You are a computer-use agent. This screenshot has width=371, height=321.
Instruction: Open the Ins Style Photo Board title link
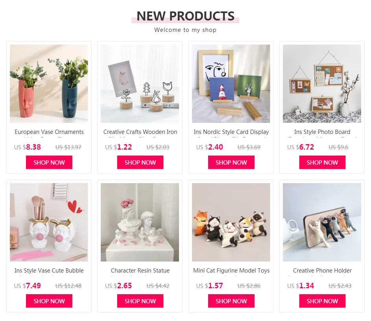(x=322, y=132)
